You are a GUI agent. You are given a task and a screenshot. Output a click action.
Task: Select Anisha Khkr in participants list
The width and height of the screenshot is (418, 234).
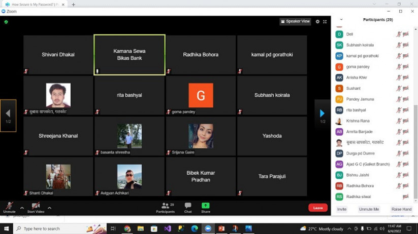click(x=357, y=77)
